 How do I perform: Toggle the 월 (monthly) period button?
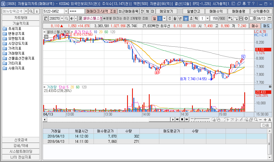[x=175, y=18]
